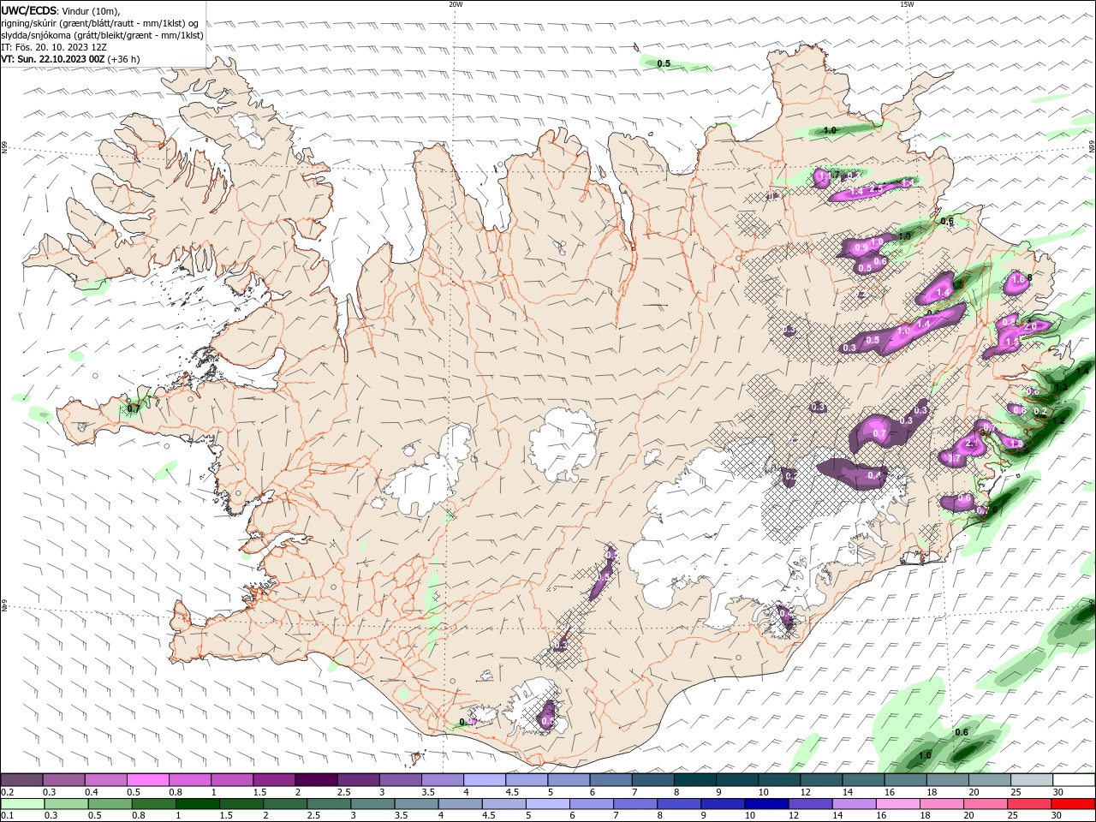Pick the deep navy 10 rain legend swatch

coord(766,804)
